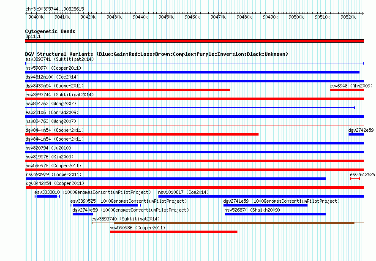The height and width of the screenshot is (261, 376).
Task: Open the nsv834763 (Wong2007) variant label
Action: 51,121
